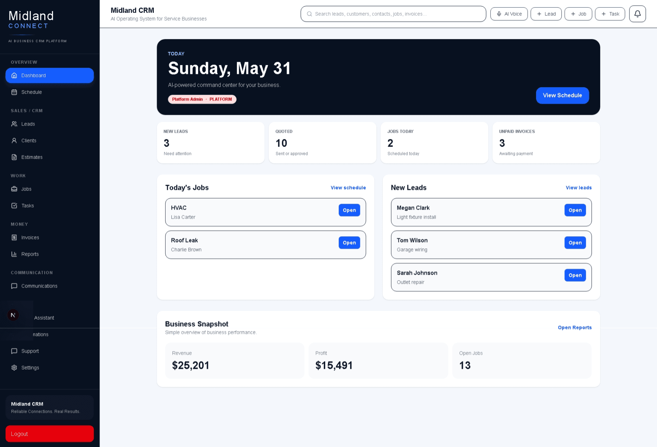Click the Sunday, May 31 heading

[x=229, y=68]
